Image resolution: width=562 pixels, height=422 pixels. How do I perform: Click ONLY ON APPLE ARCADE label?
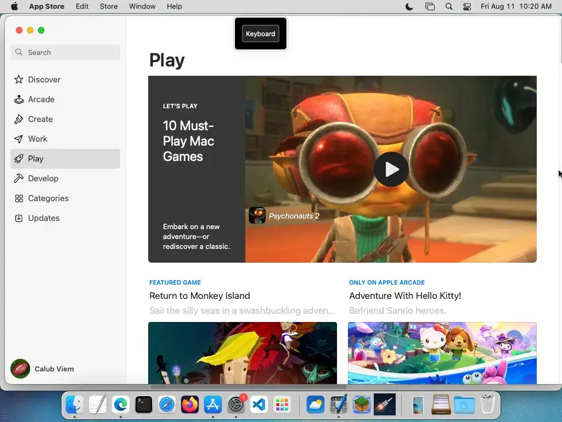[x=387, y=282]
